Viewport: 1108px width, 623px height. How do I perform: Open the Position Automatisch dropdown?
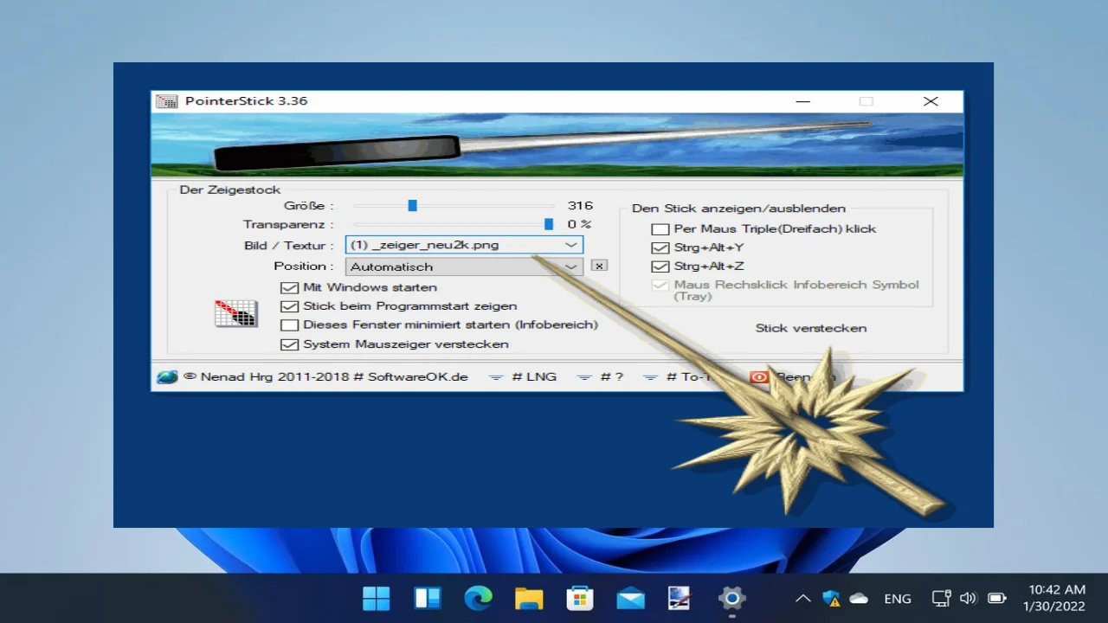464,267
